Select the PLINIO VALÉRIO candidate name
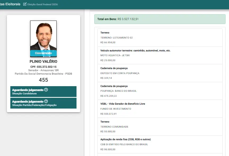The image size is (229, 156). coord(43,61)
